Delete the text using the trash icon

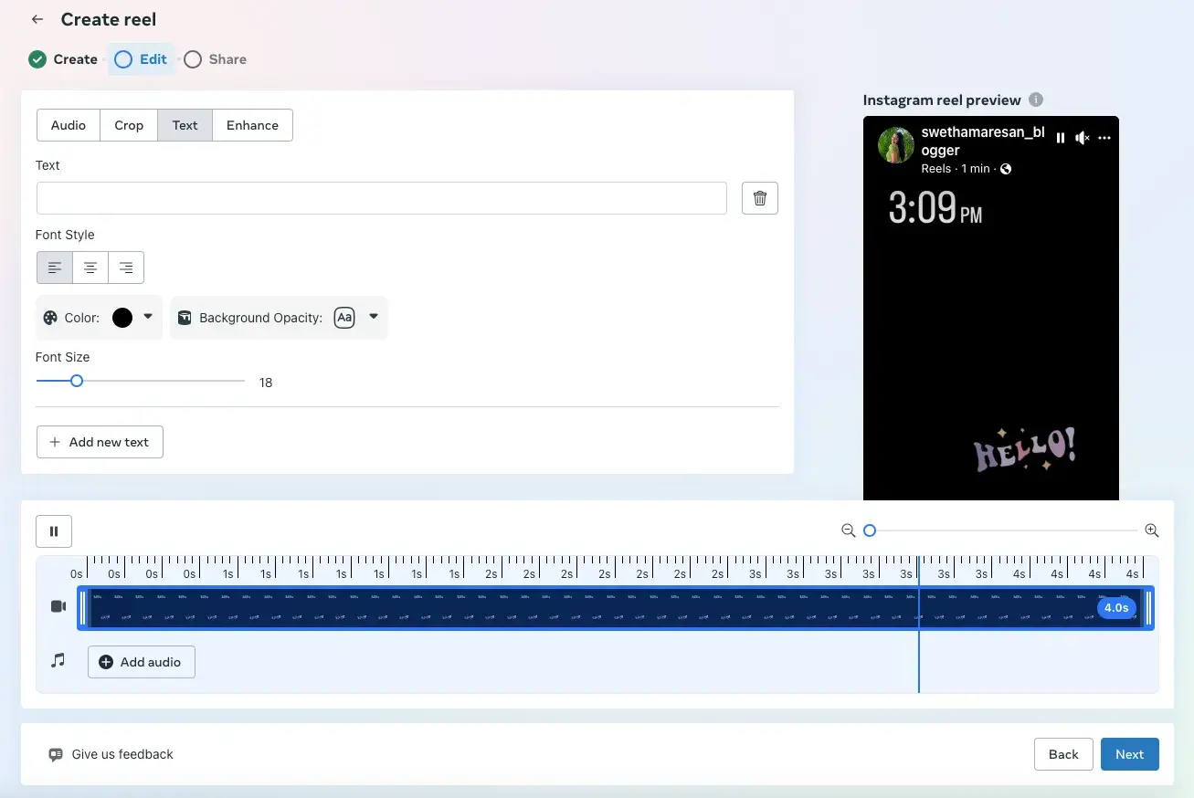[x=760, y=198]
